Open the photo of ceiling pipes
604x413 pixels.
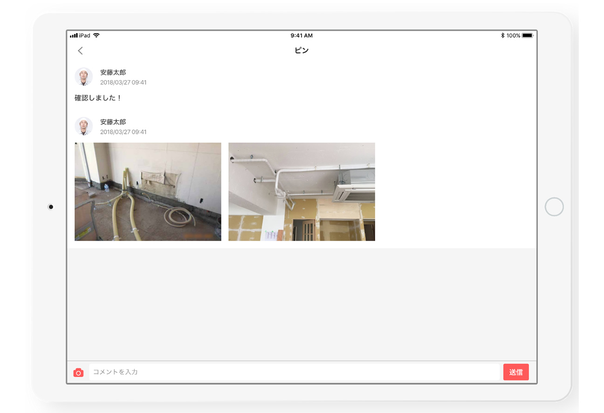click(x=302, y=192)
